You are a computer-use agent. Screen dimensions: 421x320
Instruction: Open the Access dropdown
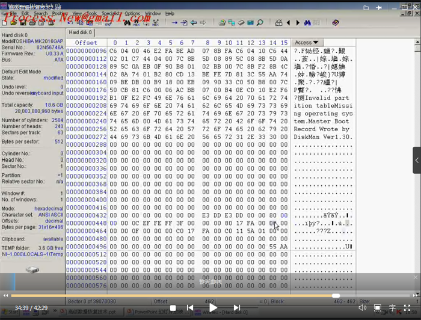(x=307, y=43)
